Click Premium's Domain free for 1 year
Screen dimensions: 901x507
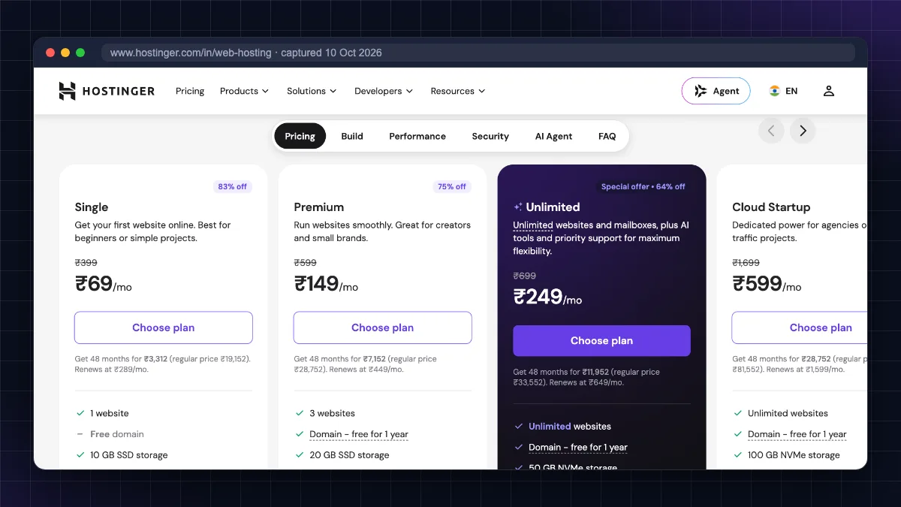point(359,434)
